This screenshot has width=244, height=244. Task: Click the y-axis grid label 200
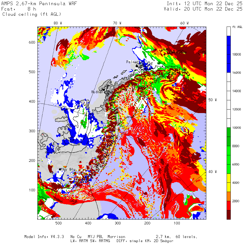32,160
